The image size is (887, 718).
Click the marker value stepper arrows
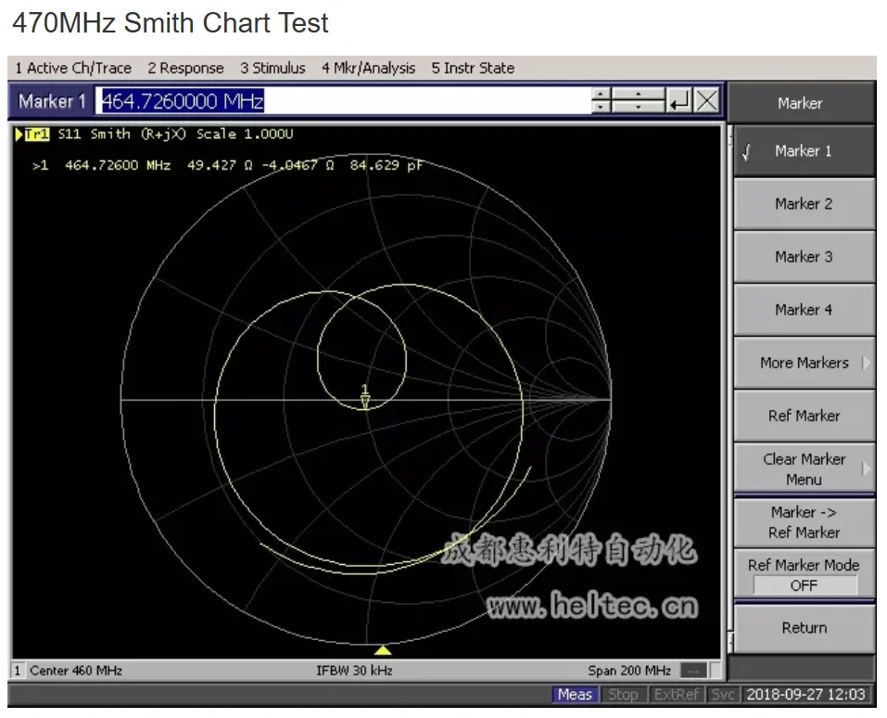tap(602, 101)
